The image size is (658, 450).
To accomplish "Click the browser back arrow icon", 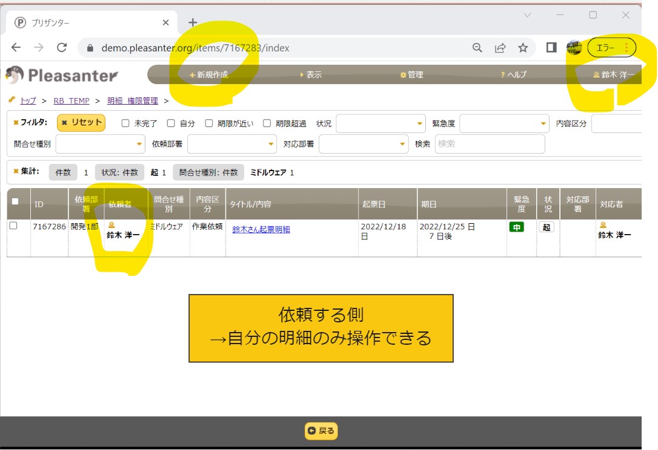I will tap(16, 48).
